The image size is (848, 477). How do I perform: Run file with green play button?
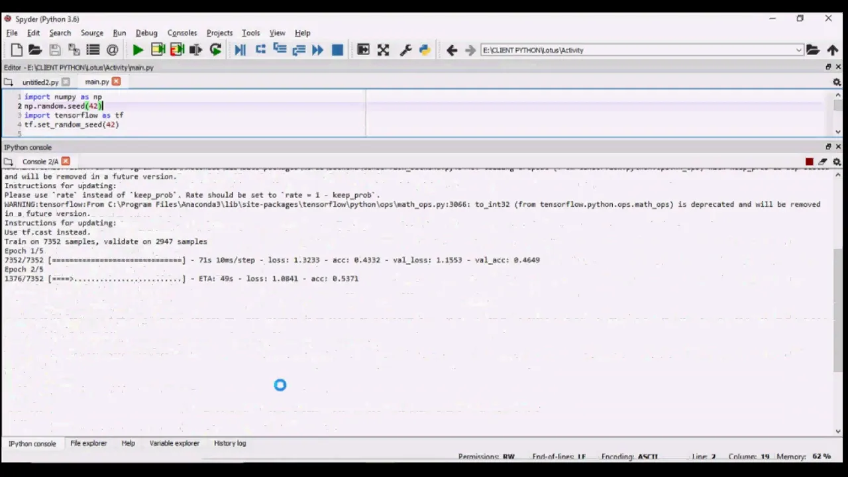[138, 50]
